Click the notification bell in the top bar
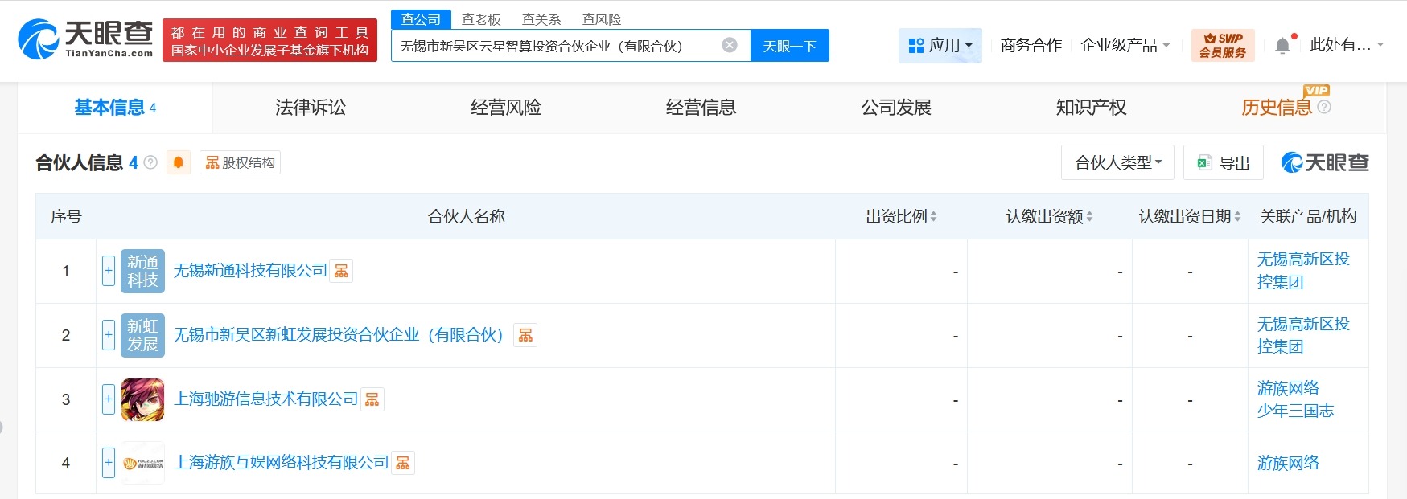This screenshot has width=1407, height=499. pyautogui.click(x=1282, y=44)
